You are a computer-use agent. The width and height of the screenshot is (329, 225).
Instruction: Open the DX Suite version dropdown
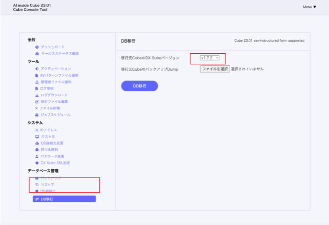click(210, 58)
